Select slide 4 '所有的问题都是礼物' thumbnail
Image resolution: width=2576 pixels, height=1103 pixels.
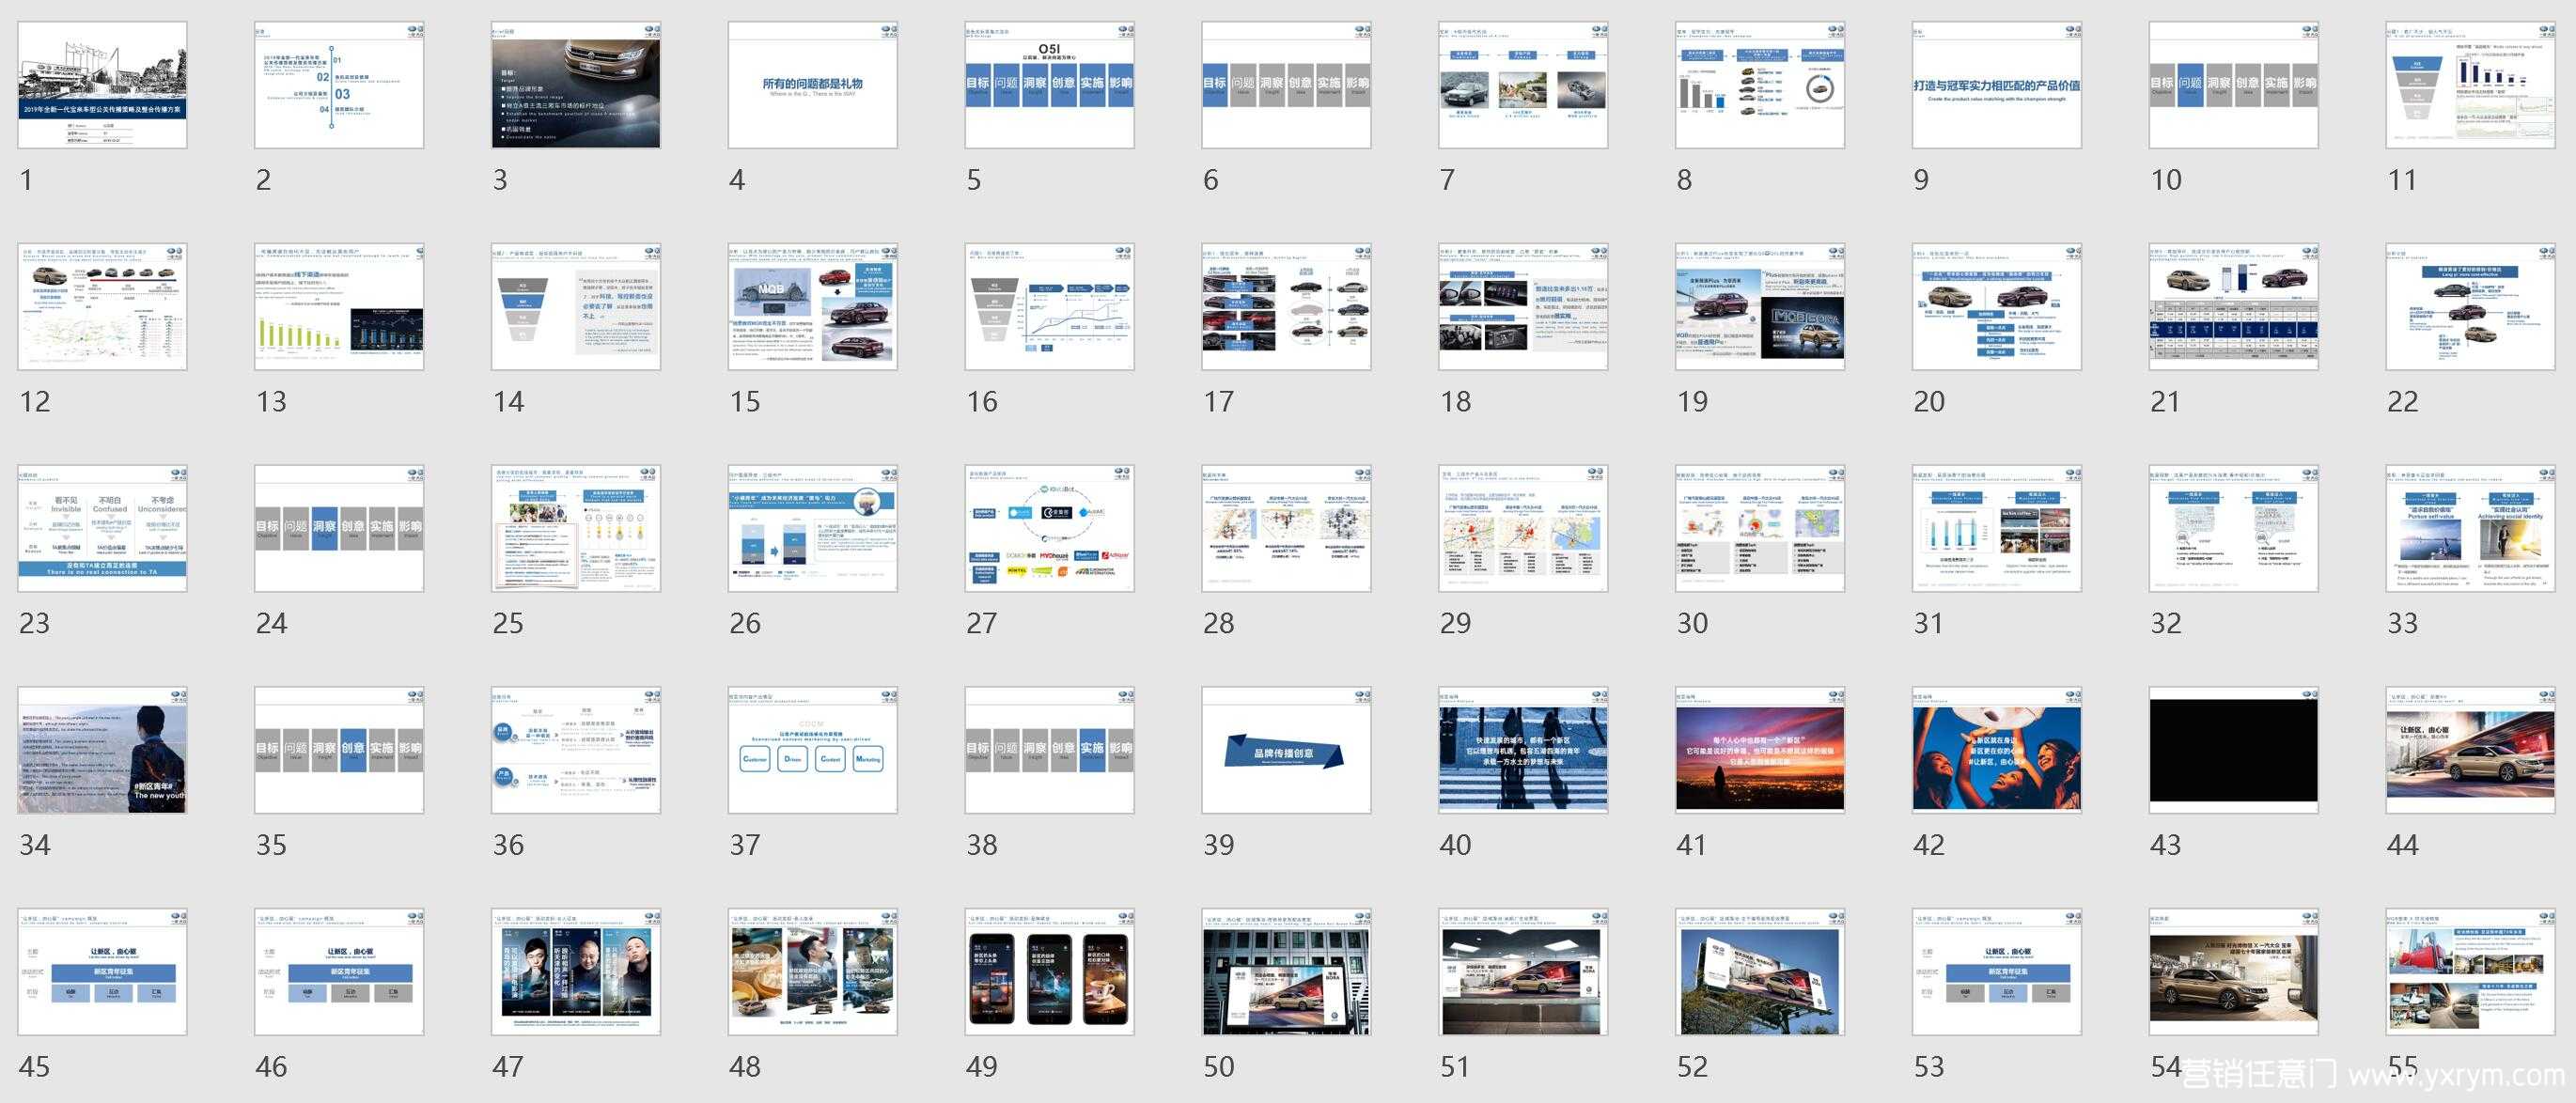pyautogui.click(x=812, y=85)
